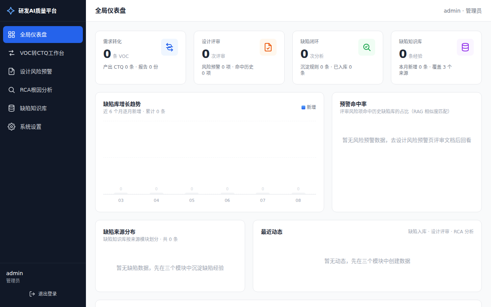Screen dimensions: 491x307
Task: Click admin · 管理员 in the top bar
Action: coord(463,11)
